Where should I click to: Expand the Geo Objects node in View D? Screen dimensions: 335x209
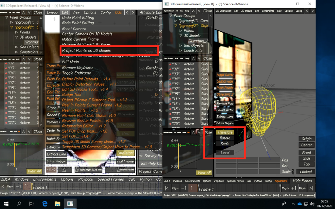[181, 46]
